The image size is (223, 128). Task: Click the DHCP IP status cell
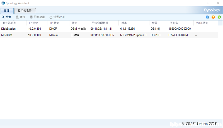pyautogui.click(x=53, y=29)
